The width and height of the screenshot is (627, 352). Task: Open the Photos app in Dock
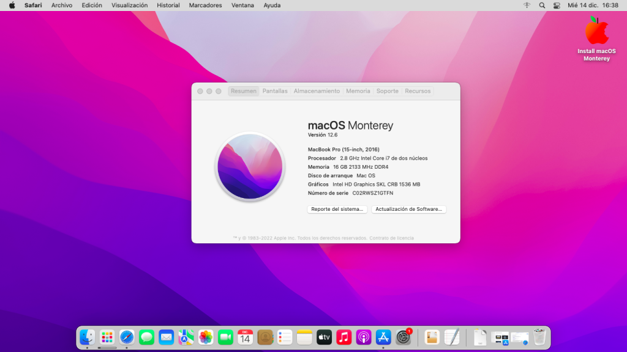coord(206,337)
